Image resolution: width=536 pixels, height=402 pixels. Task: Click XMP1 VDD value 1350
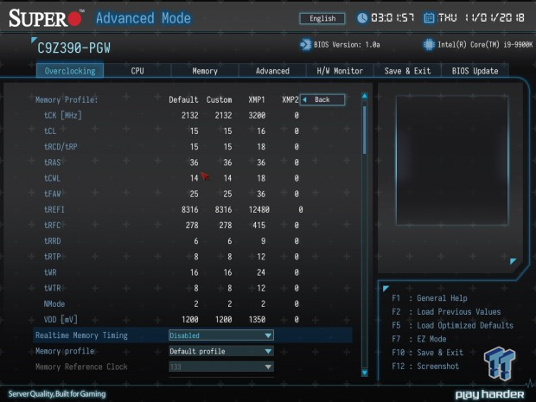pyautogui.click(x=257, y=320)
